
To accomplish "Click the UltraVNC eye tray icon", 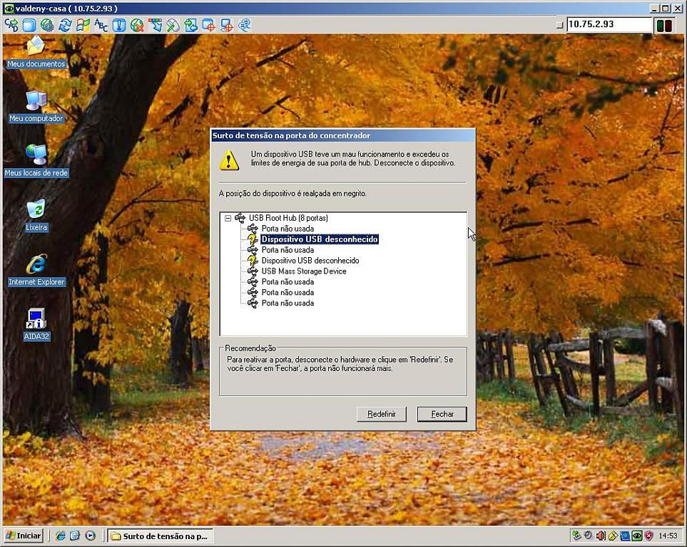I will point(637,536).
